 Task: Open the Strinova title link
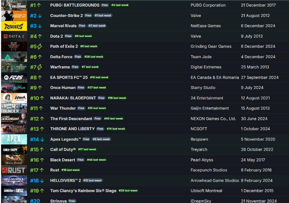58,201
